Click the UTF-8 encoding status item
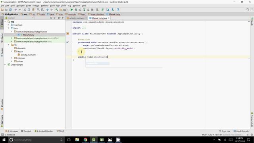The width and height of the screenshot is (254, 143). 219,135
